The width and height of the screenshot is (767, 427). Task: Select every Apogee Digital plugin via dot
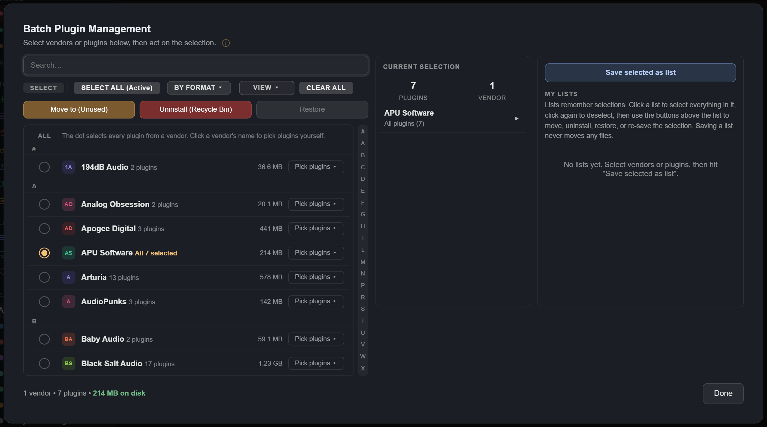click(44, 228)
